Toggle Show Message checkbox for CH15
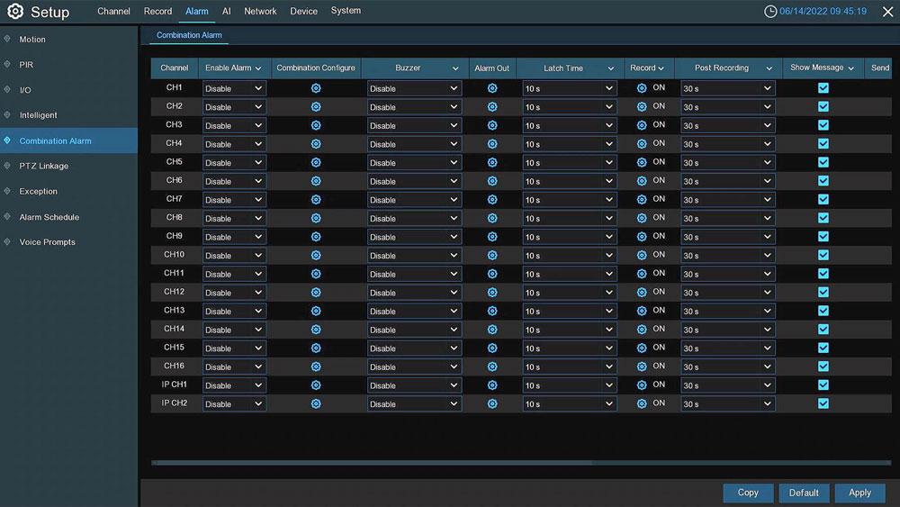 [x=823, y=349]
